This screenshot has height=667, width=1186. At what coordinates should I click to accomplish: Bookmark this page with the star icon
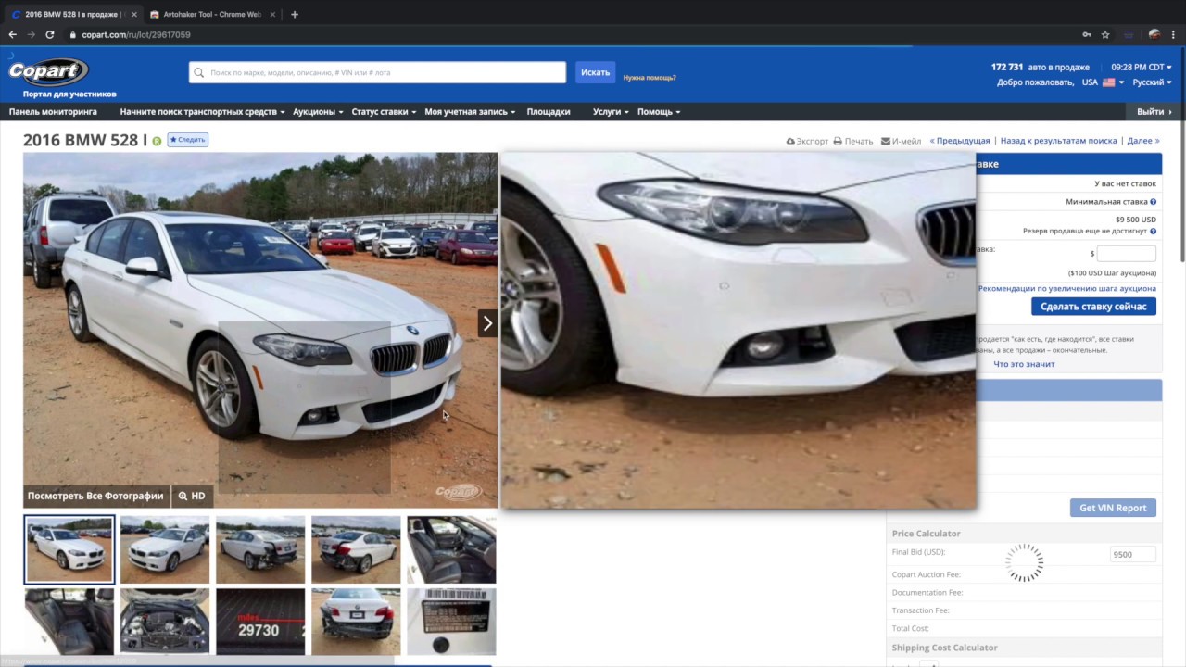click(1105, 35)
